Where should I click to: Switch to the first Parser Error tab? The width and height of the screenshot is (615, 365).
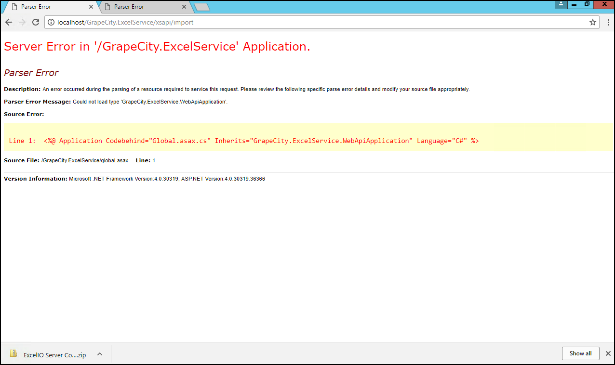(x=48, y=7)
